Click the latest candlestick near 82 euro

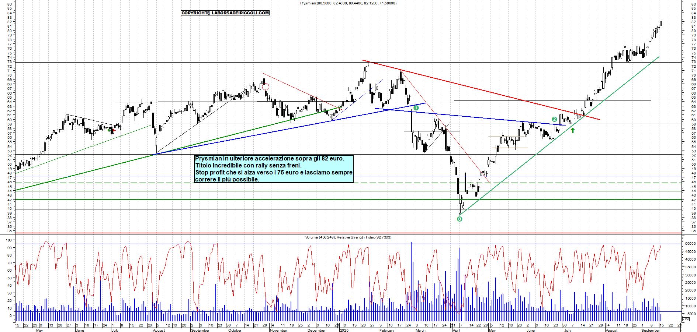(660, 24)
